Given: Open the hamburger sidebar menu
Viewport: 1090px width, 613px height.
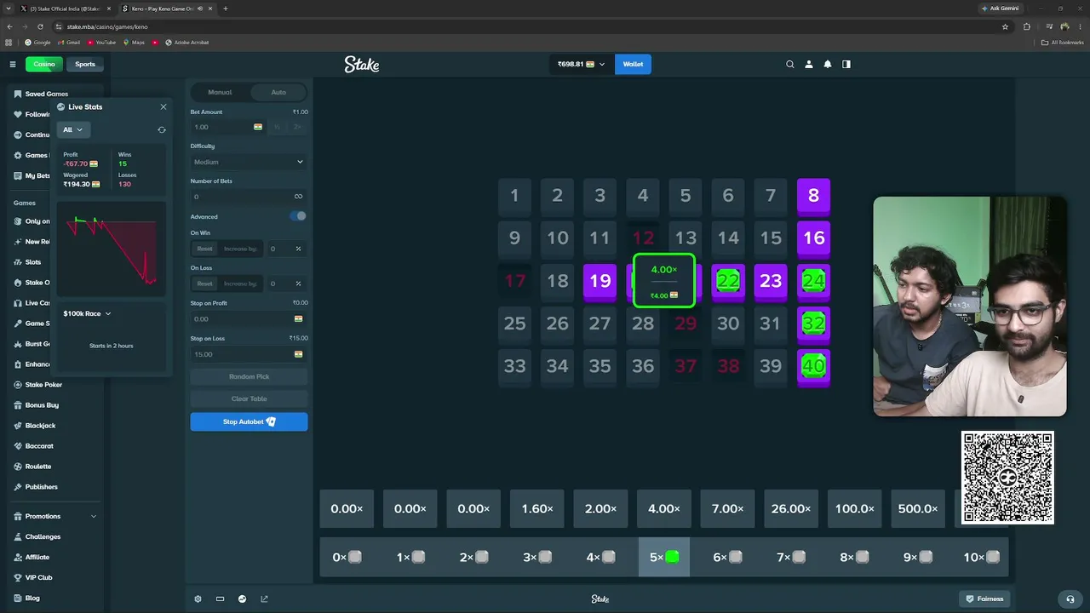Looking at the screenshot, I should pos(13,64).
